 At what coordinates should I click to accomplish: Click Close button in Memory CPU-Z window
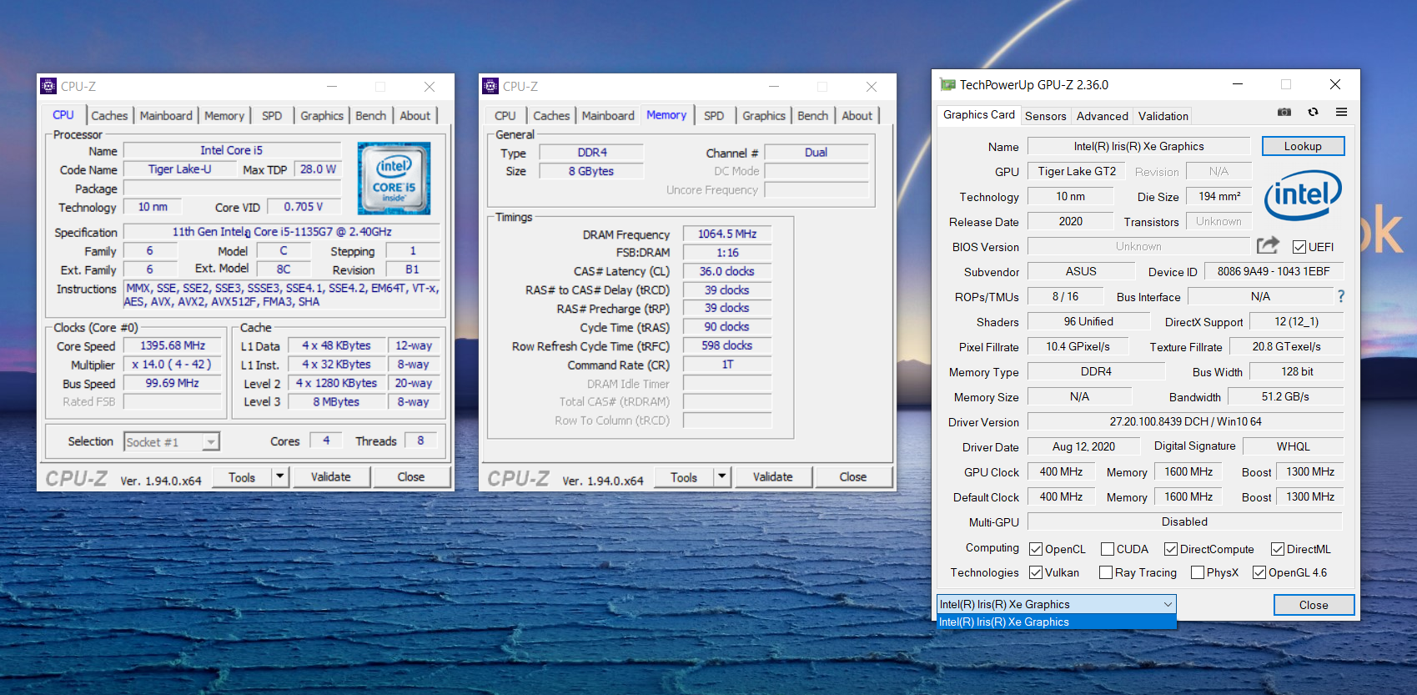pos(853,477)
